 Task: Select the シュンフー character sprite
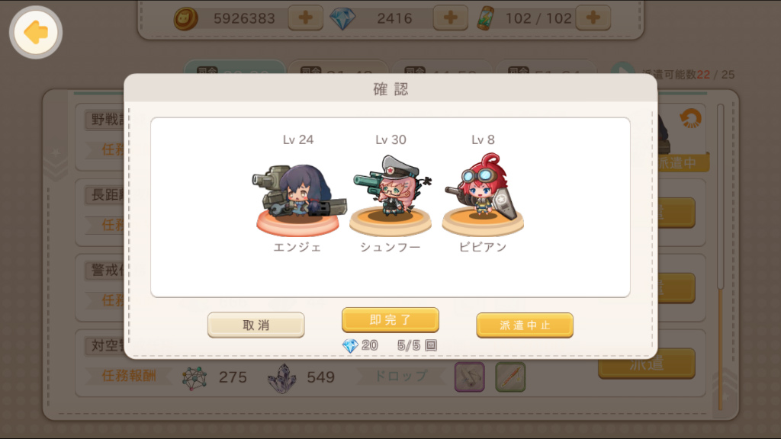tap(390, 194)
